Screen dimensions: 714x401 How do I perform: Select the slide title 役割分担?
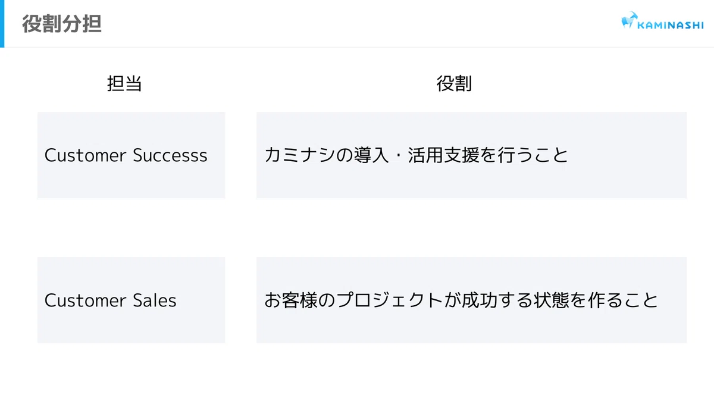(62, 24)
